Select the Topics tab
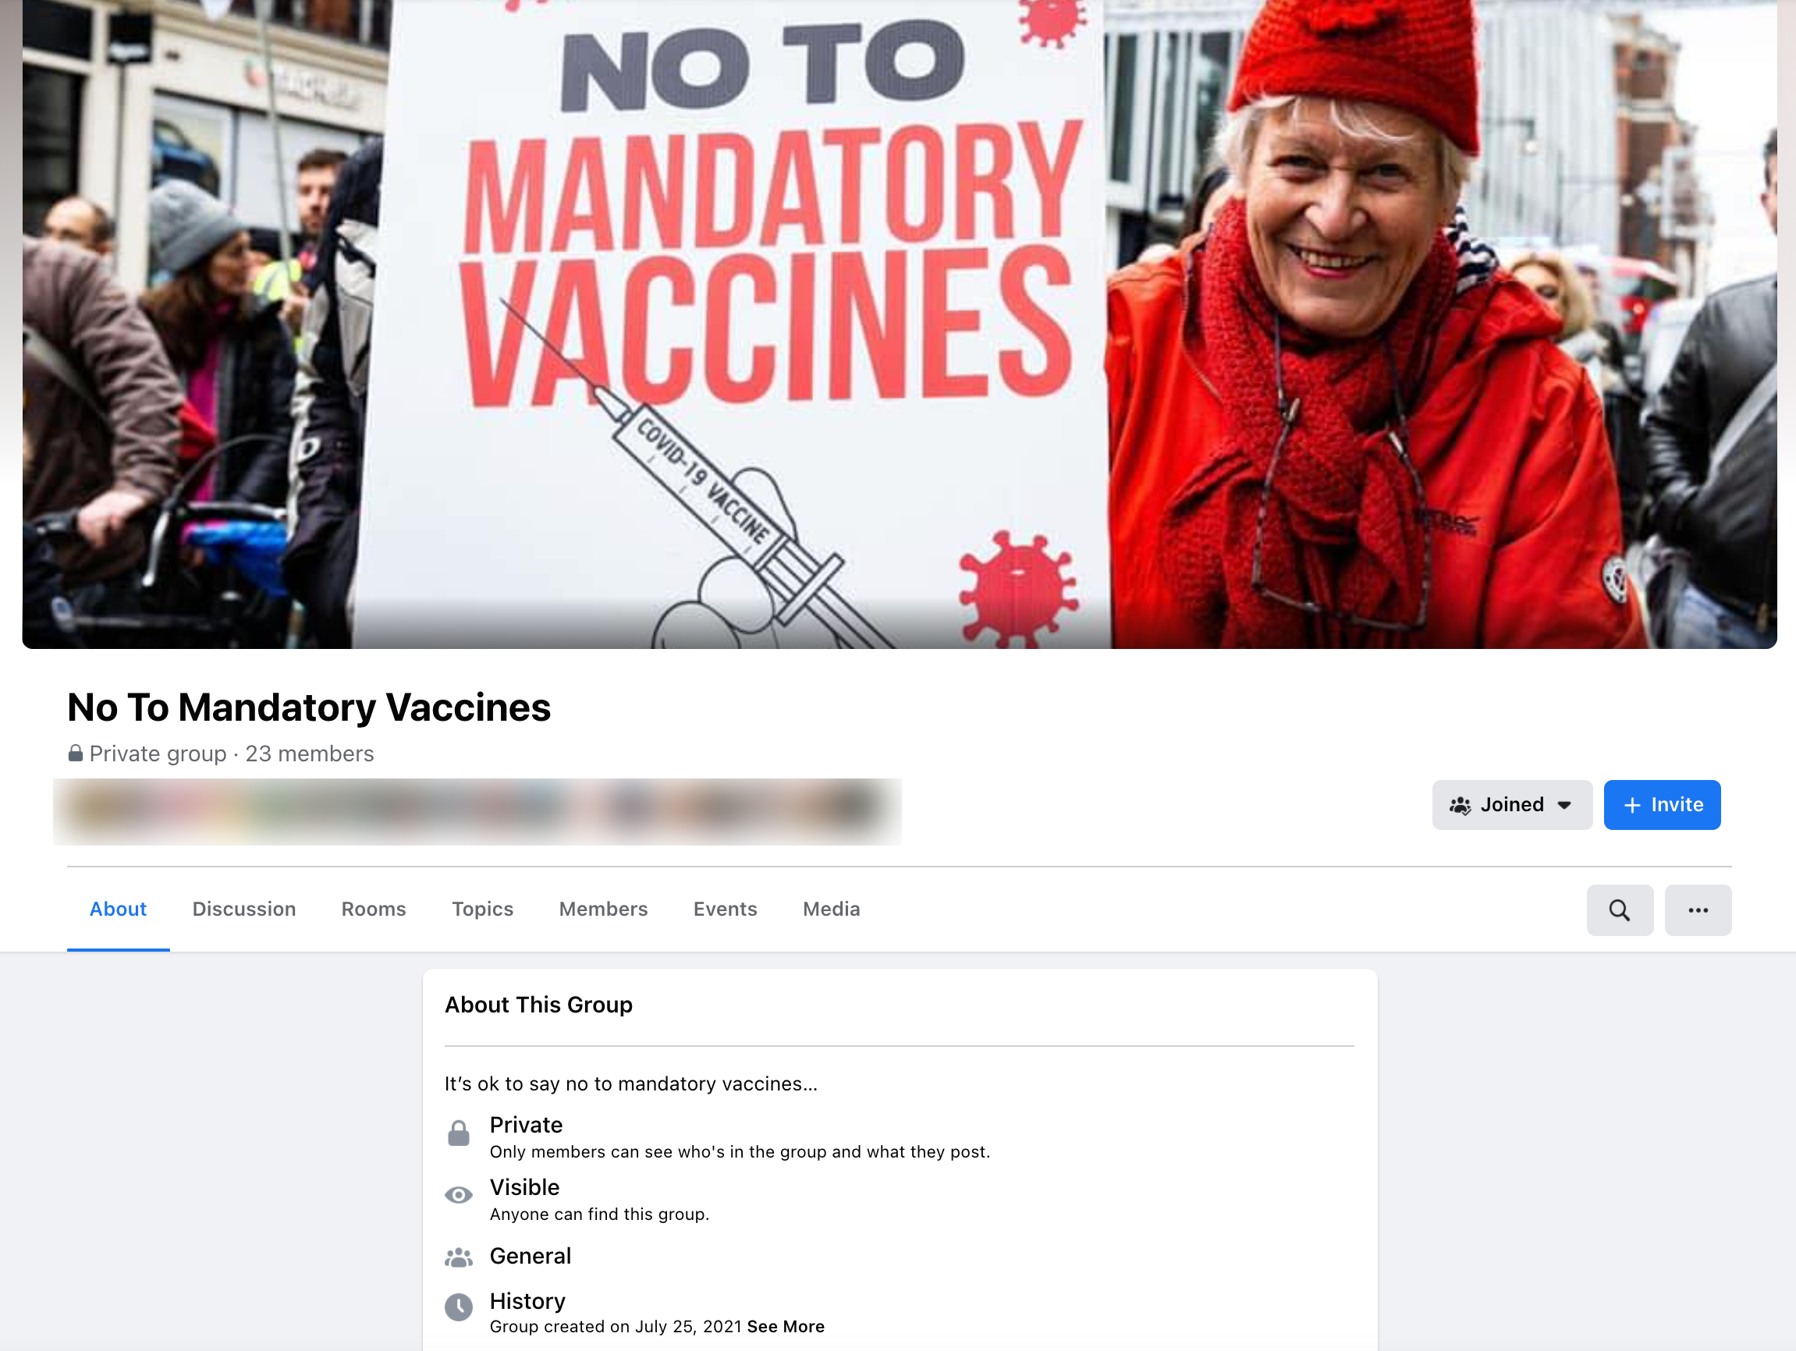This screenshot has width=1796, height=1351. pyautogui.click(x=482, y=910)
